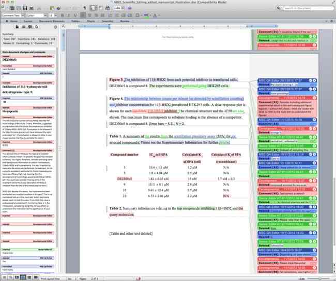Open the Charts ribbon tab

(x=91, y=21)
